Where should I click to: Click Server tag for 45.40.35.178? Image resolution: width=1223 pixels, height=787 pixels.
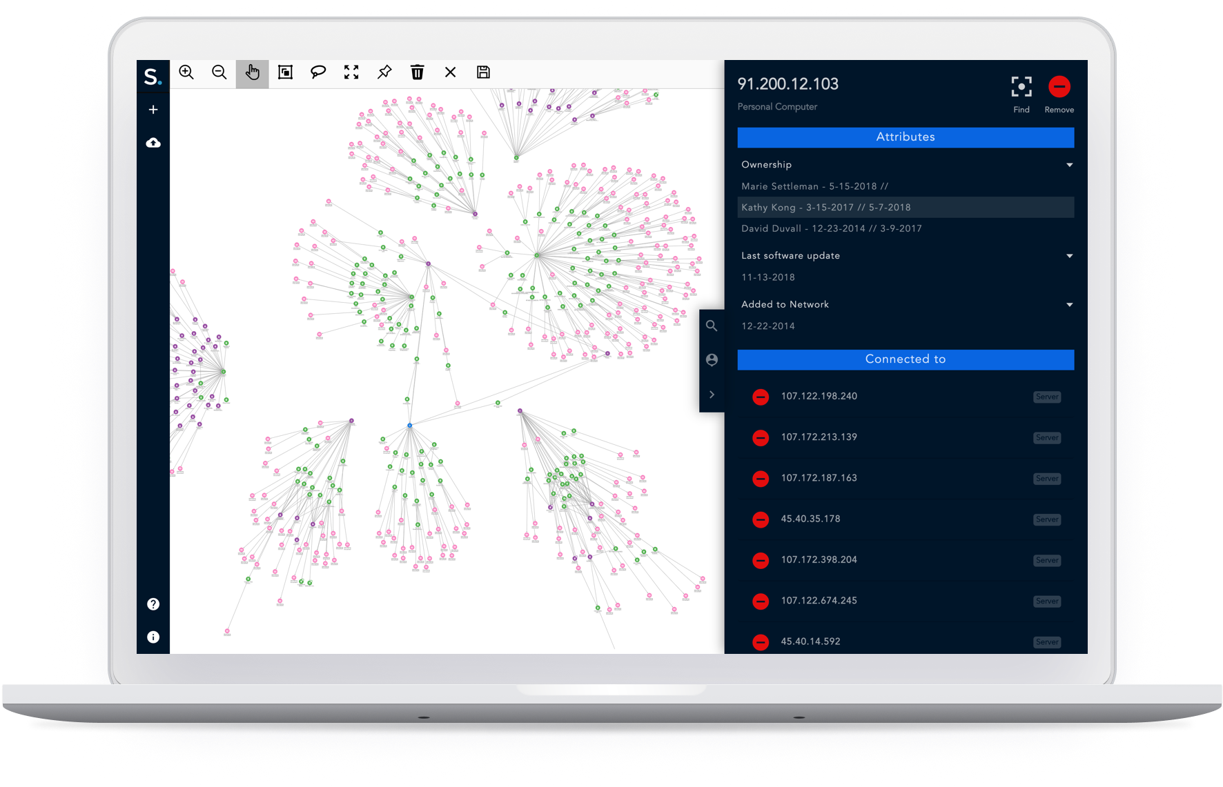1047,520
